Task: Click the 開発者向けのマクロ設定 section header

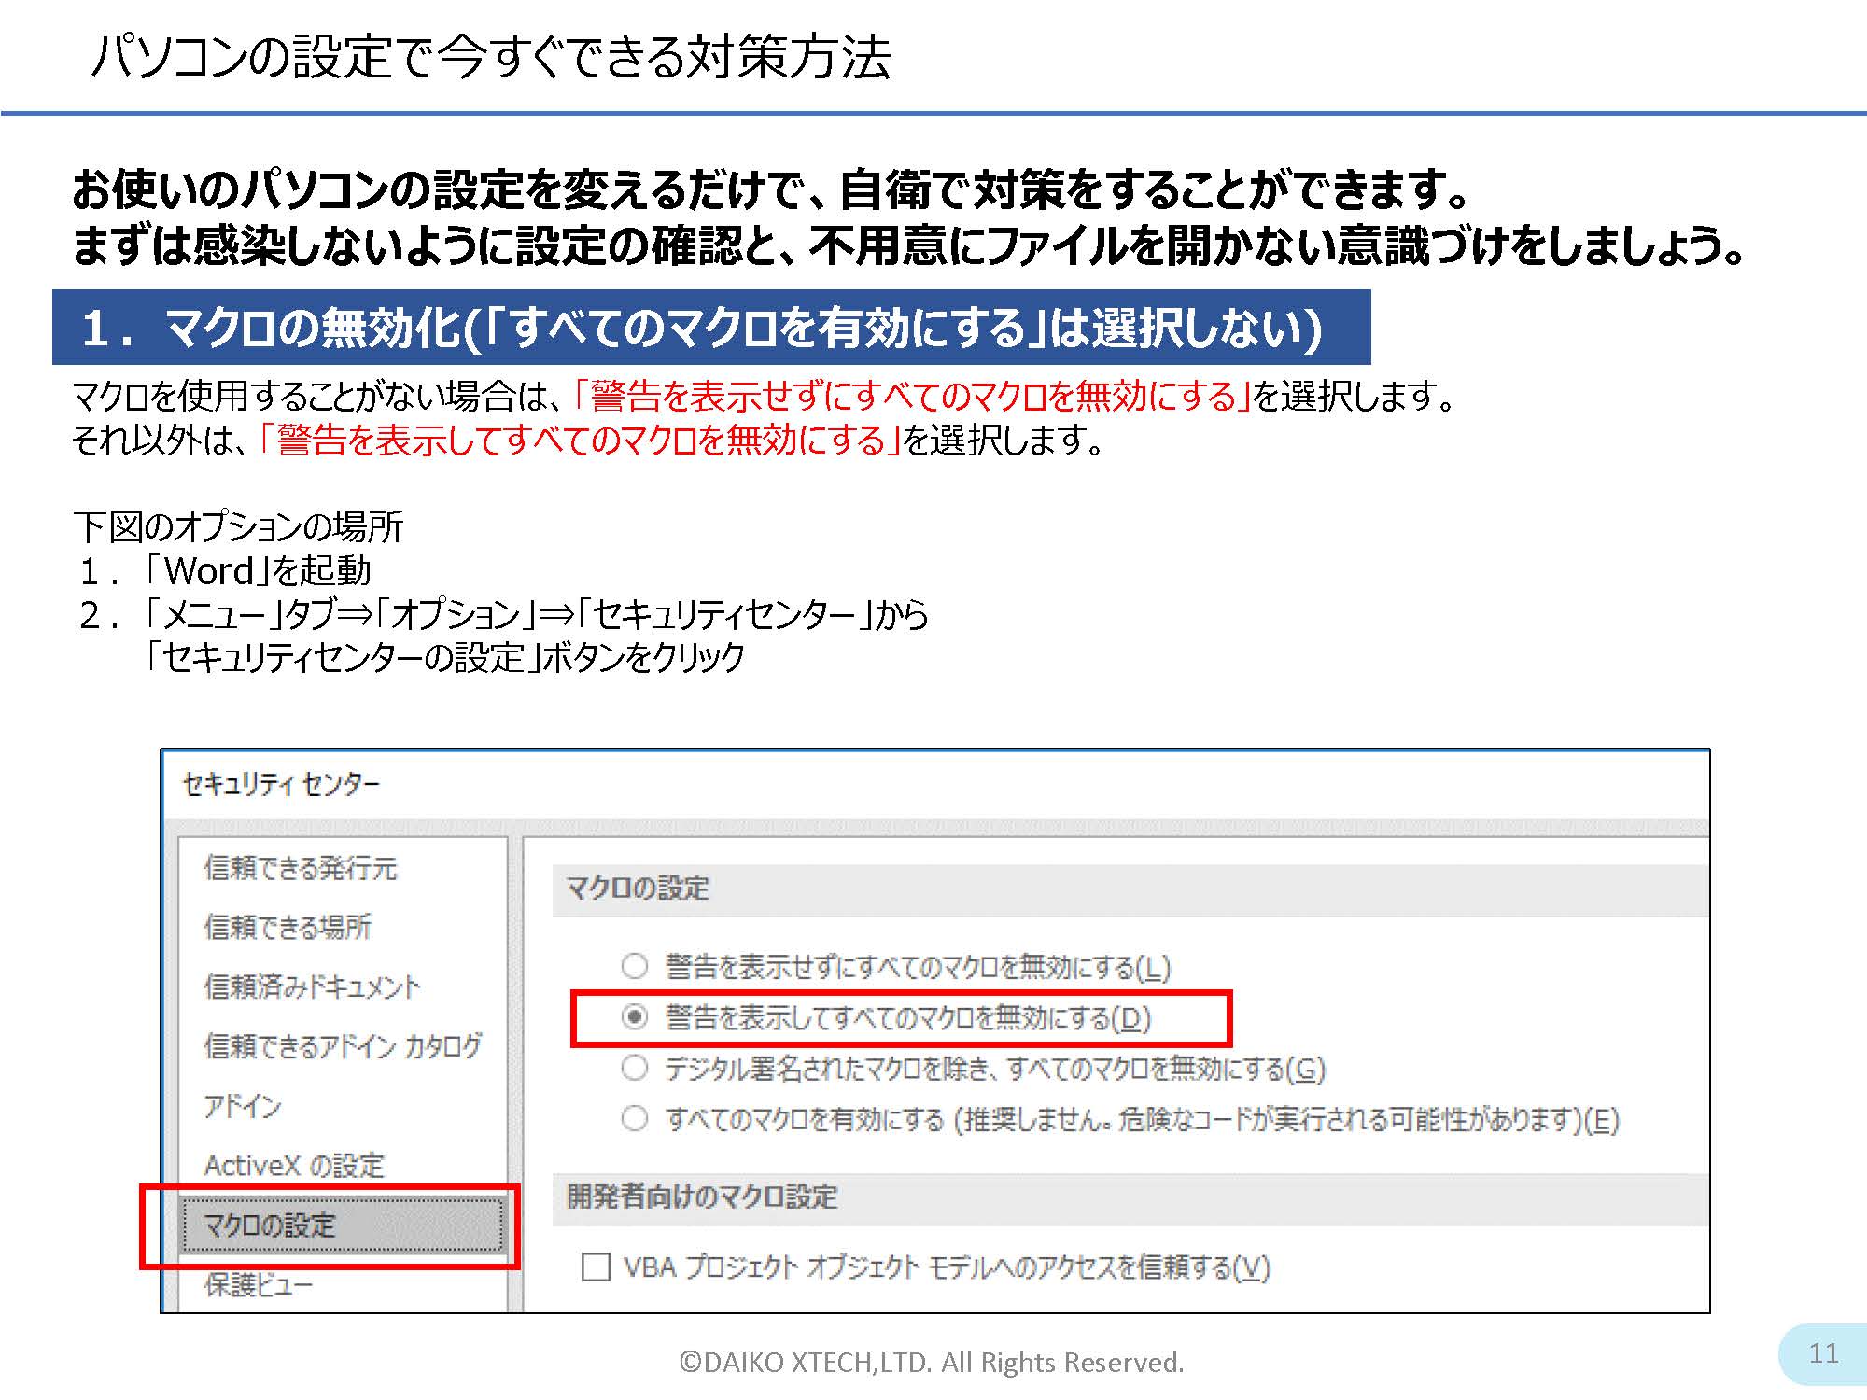Action: (702, 1197)
